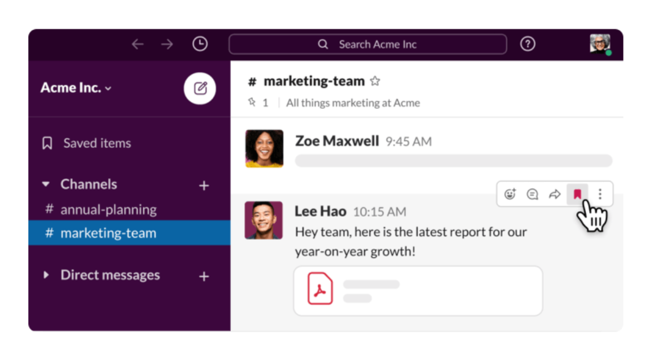Open more actions for Lee Hao's message
The image size is (661, 341).
click(x=600, y=194)
